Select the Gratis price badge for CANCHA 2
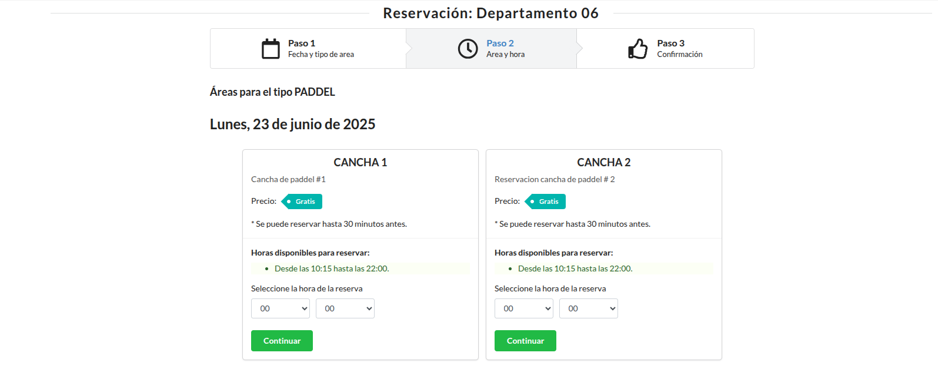The image size is (938, 376). 546,202
